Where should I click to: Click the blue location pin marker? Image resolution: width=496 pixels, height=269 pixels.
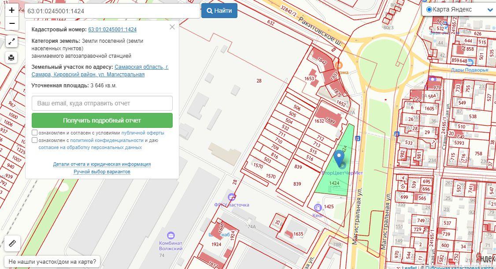click(x=339, y=158)
